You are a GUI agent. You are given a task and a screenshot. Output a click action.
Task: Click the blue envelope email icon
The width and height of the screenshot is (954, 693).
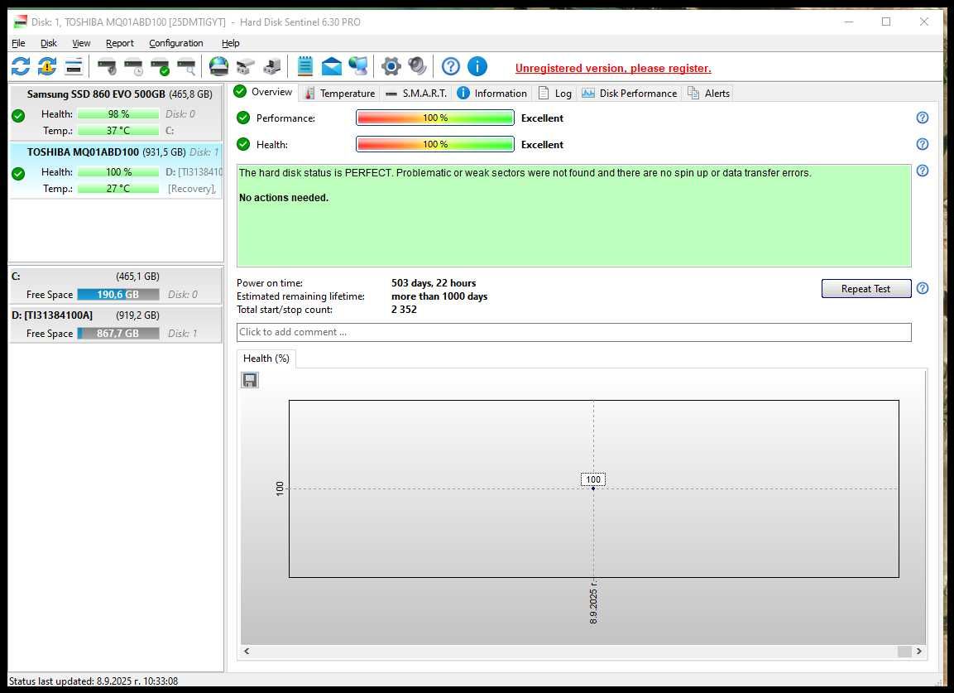[332, 66]
